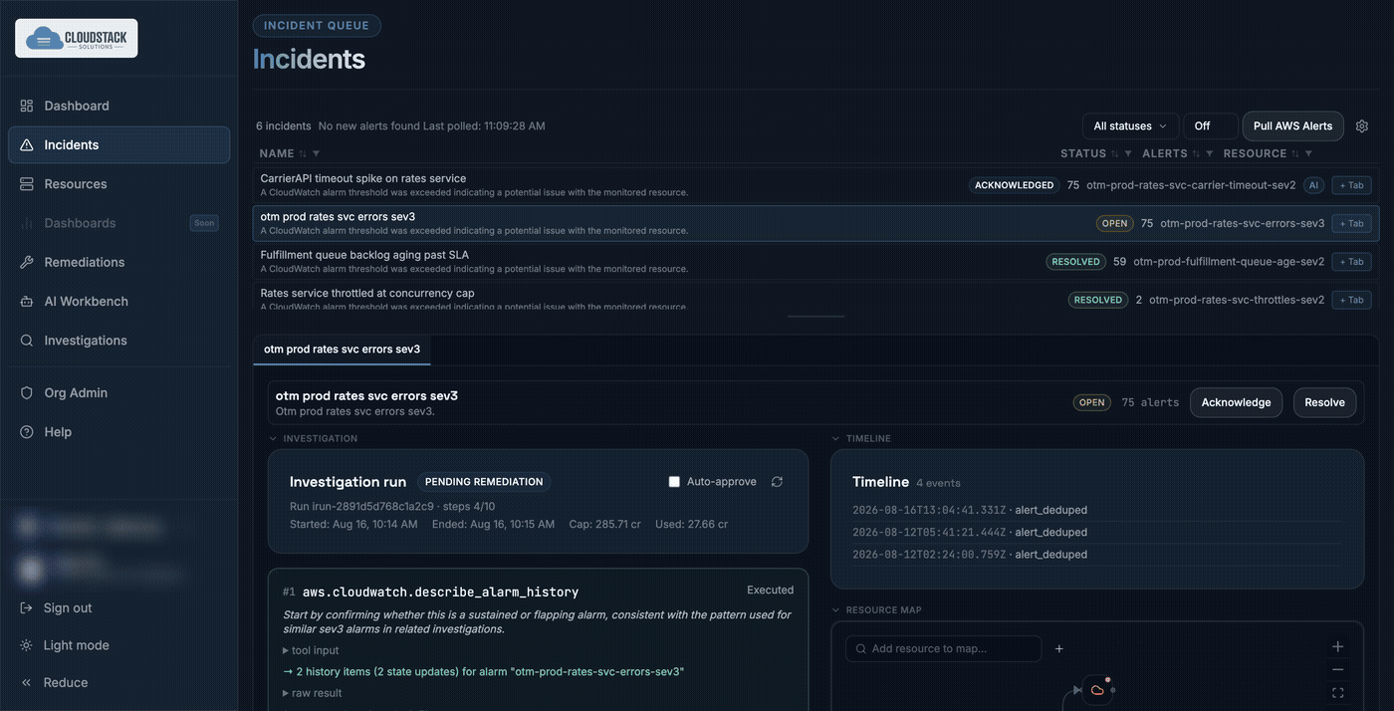
Task: Open the incident queue settings gear
Action: pyautogui.click(x=1362, y=126)
